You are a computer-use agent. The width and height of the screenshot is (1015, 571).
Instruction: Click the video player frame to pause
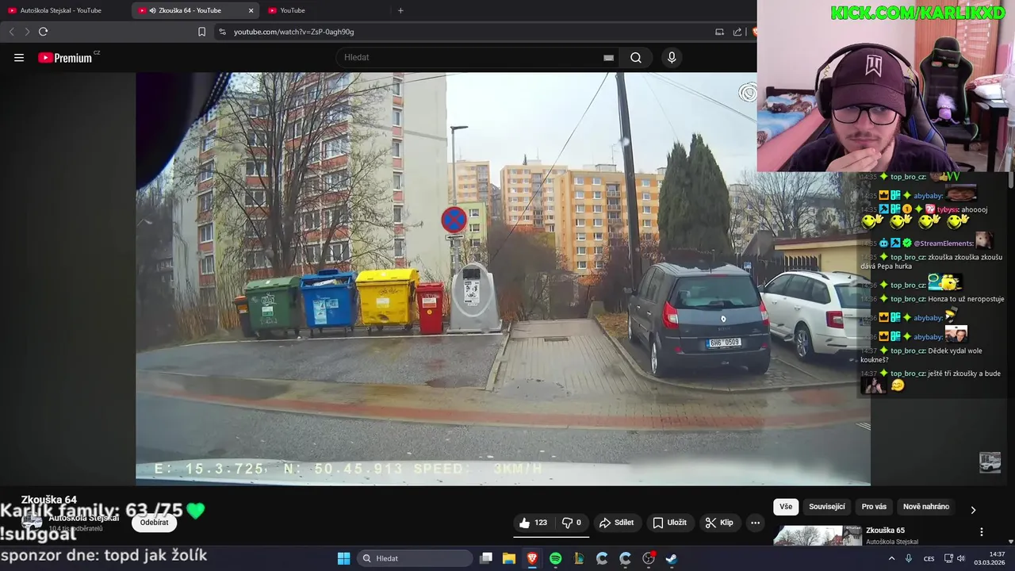[x=503, y=279]
